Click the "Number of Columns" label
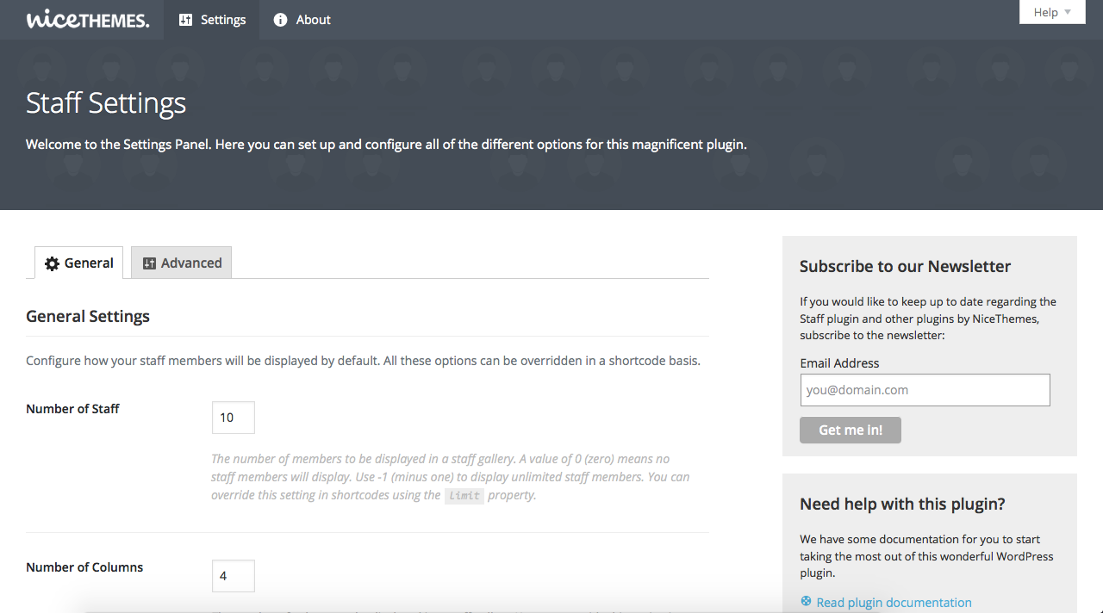Screen dimensions: 1103x613 tap(84, 567)
